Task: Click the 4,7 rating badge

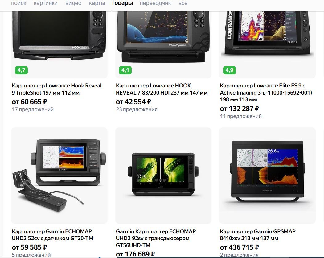Action: 21,70
